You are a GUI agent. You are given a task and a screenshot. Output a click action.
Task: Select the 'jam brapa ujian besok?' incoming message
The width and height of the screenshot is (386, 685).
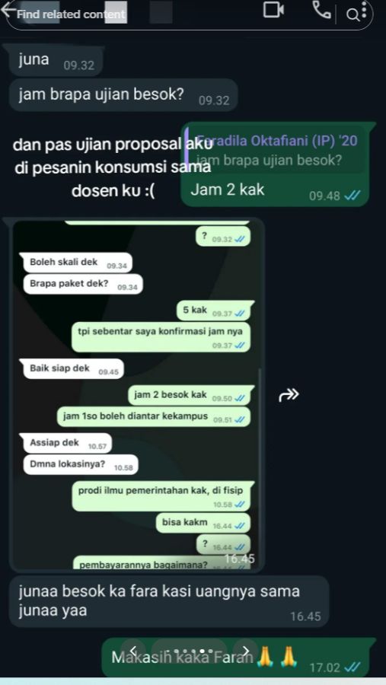point(123,95)
